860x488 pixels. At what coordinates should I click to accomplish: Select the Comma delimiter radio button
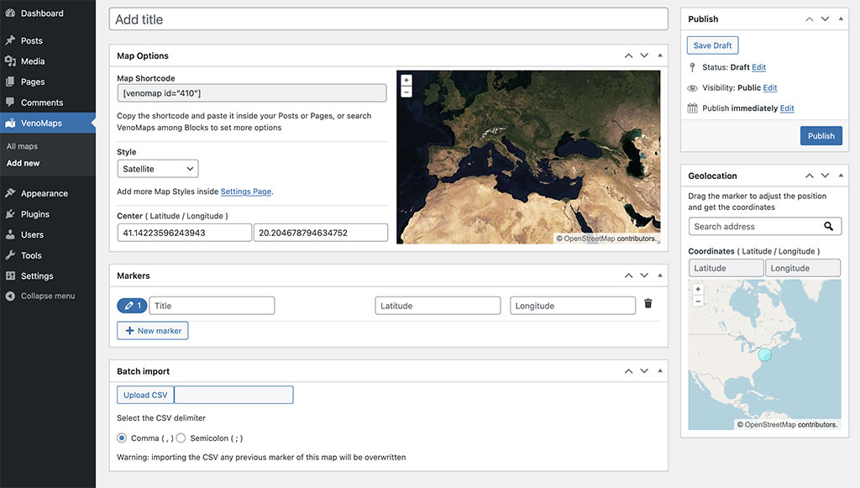(x=122, y=438)
